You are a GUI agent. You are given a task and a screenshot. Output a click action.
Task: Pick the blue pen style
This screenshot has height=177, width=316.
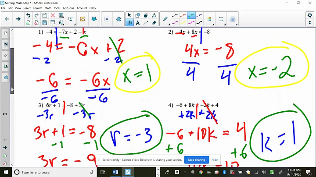[199, 15]
